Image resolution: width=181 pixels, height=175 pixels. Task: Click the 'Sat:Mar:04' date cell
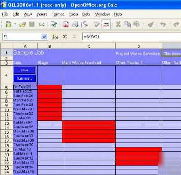(25, 123)
